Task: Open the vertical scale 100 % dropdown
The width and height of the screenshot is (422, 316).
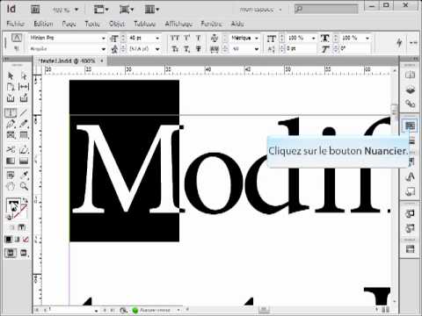Action: point(313,39)
